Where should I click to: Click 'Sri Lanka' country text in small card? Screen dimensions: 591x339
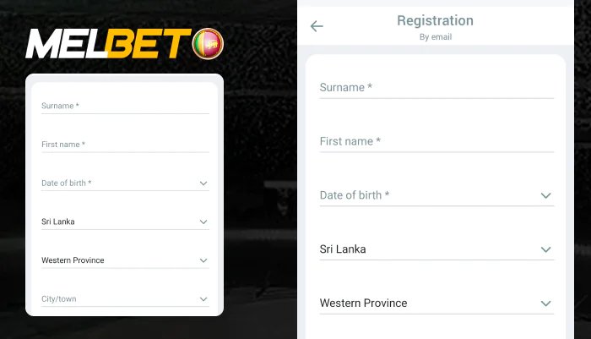58,222
